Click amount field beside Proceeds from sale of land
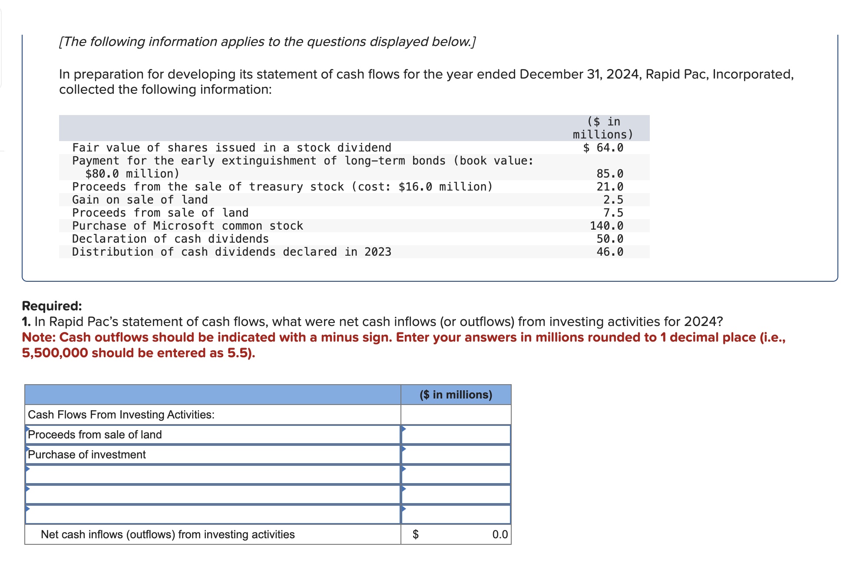 tap(456, 435)
